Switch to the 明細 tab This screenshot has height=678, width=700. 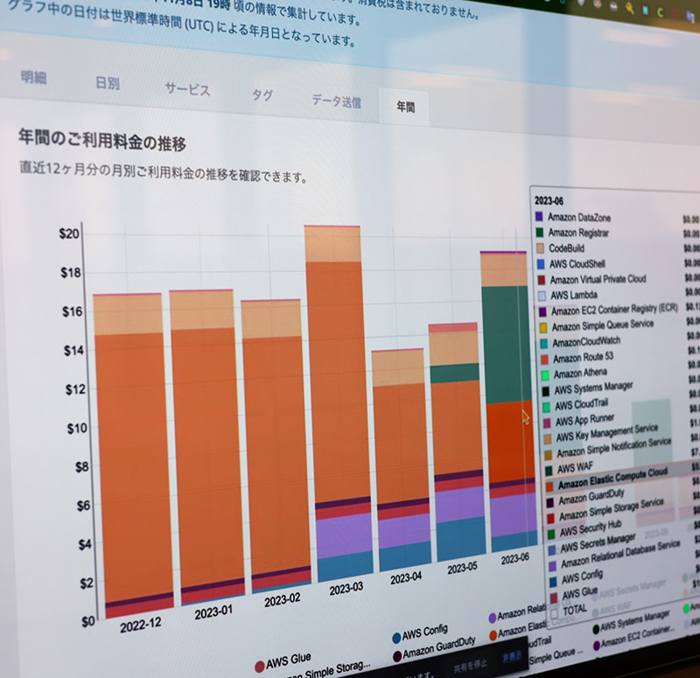(x=33, y=77)
